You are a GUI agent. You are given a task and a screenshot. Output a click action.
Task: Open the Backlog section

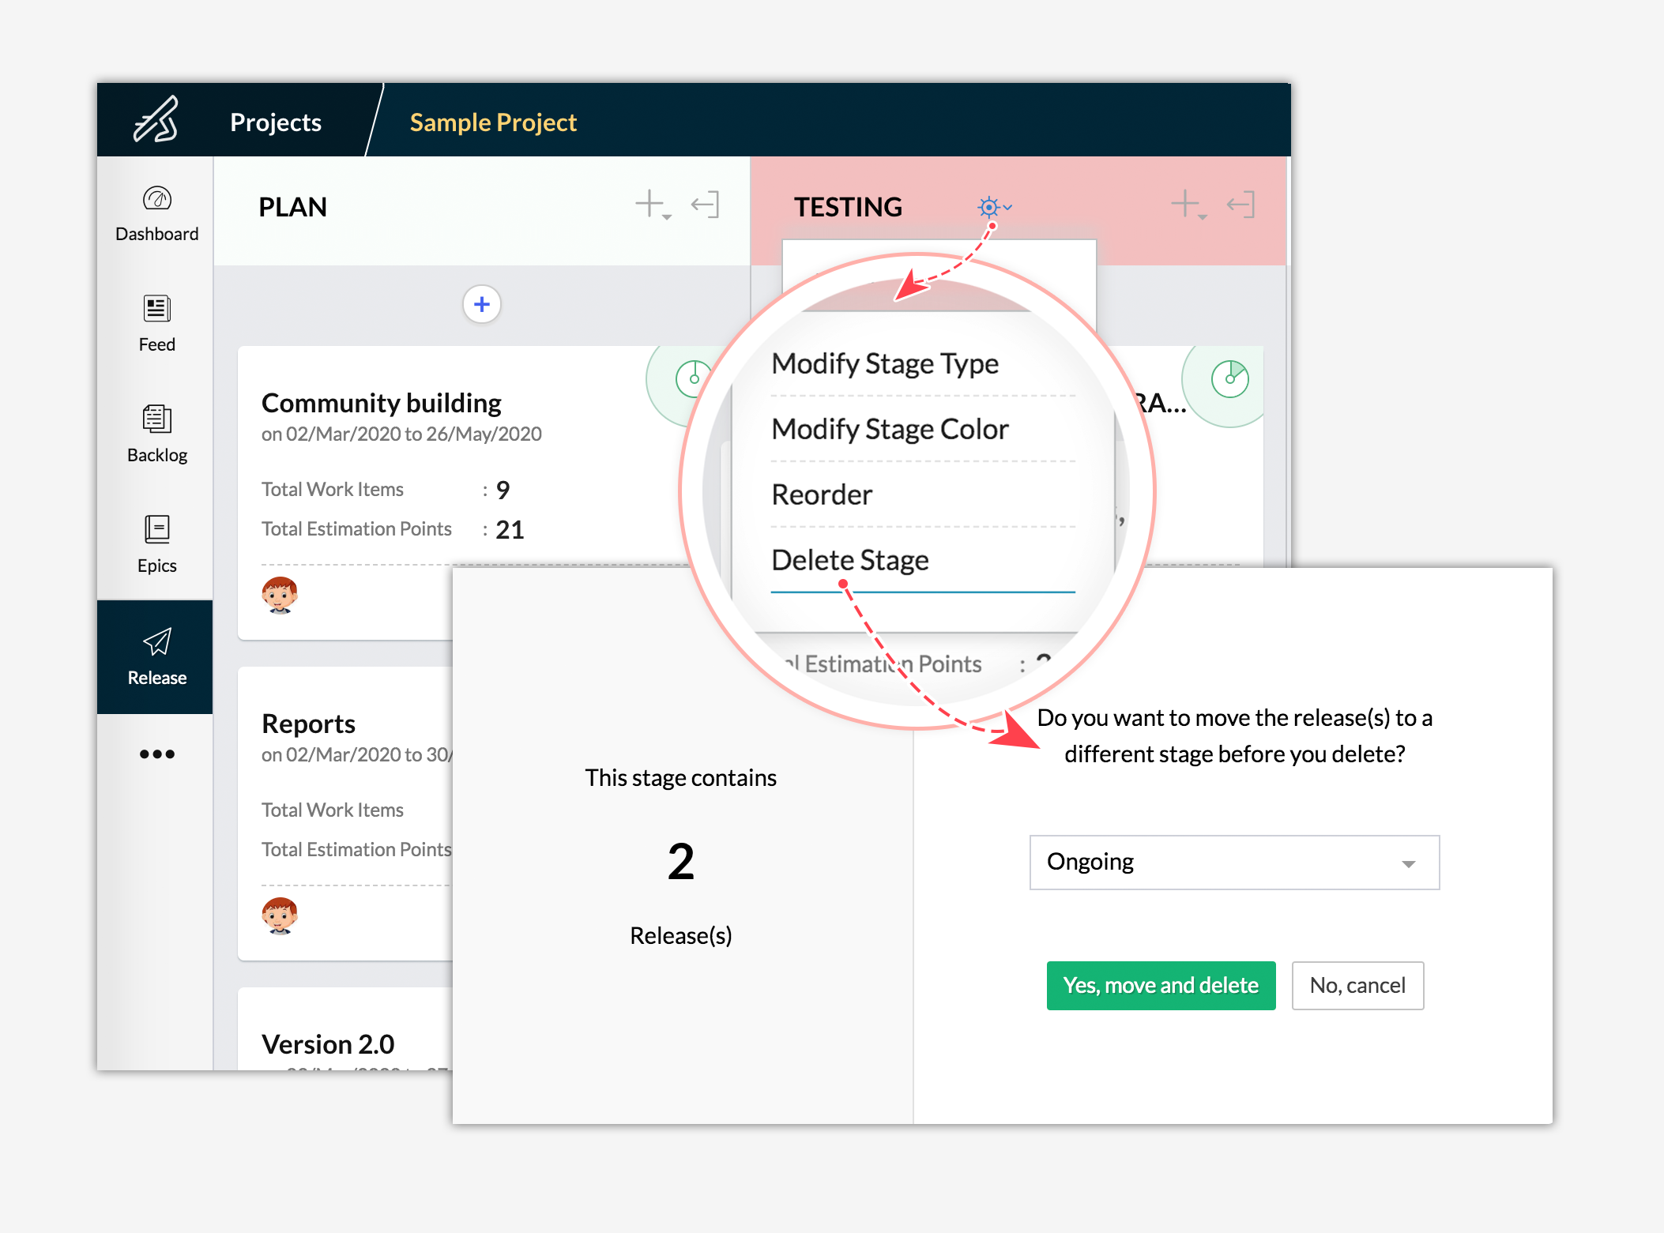(156, 419)
